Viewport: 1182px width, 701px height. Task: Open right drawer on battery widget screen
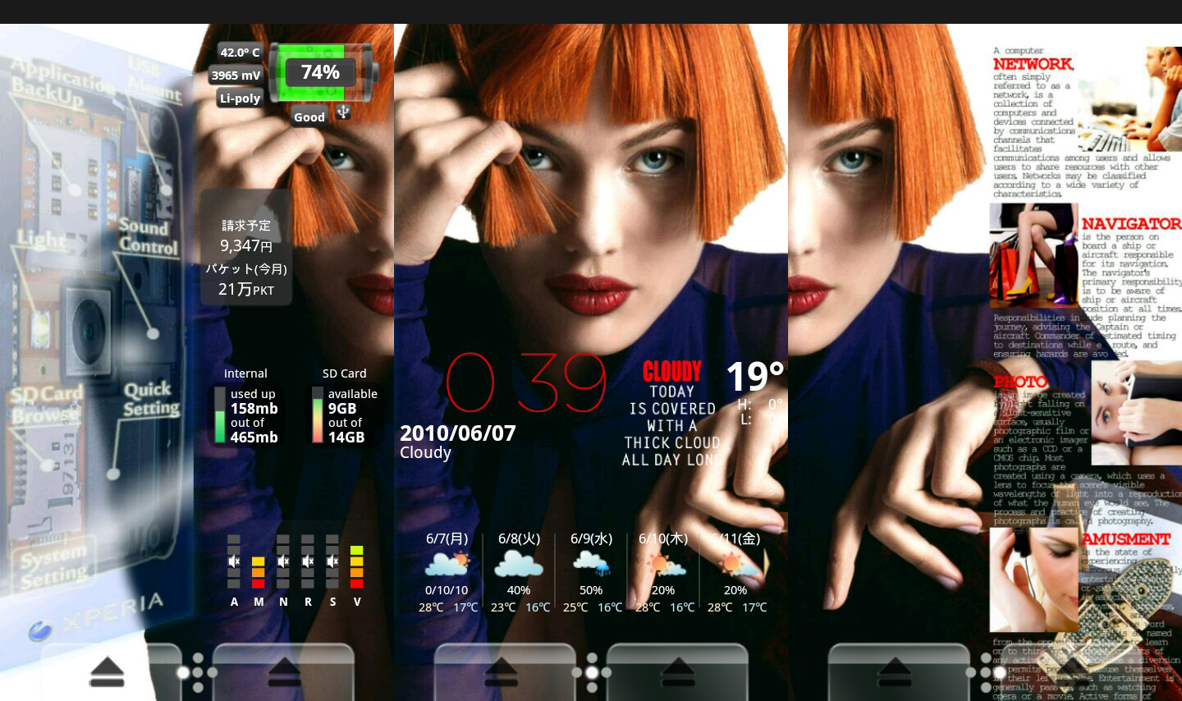coord(283,671)
